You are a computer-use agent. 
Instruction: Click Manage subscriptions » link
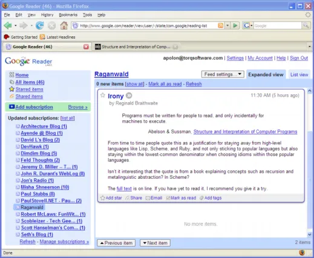point(64,242)
